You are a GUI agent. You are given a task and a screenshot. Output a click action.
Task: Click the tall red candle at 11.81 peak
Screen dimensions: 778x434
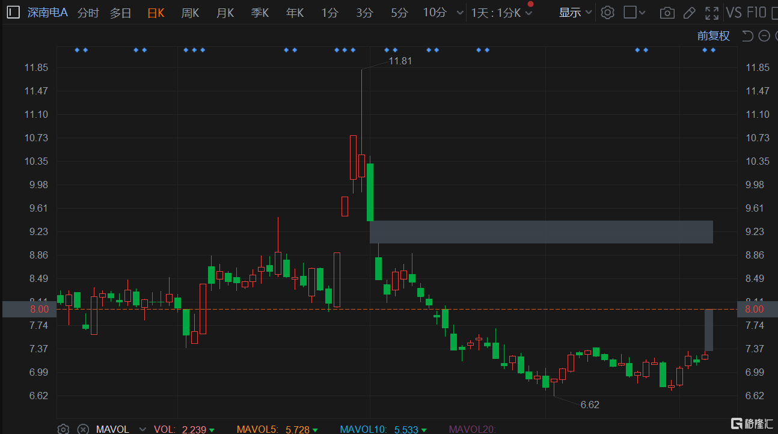[361, 165]
